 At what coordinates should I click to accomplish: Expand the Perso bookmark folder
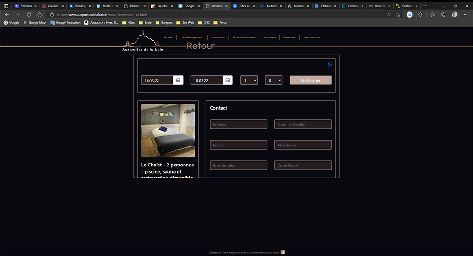[220, 23]
